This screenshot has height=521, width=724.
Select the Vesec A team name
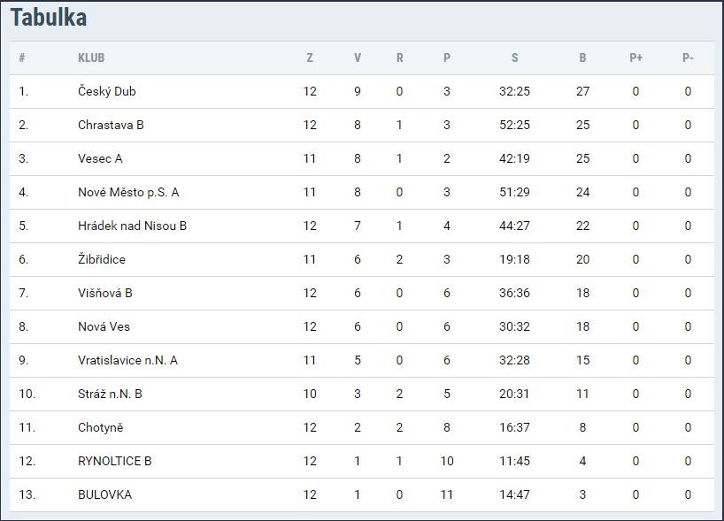pyautogui.click(x=100, y=158)
